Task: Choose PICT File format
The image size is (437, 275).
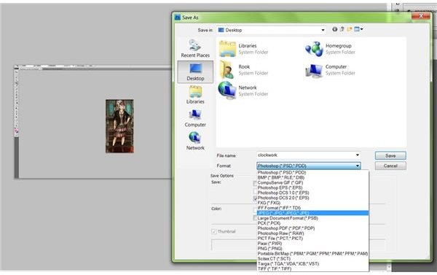Action: click(x=312, y=238)
